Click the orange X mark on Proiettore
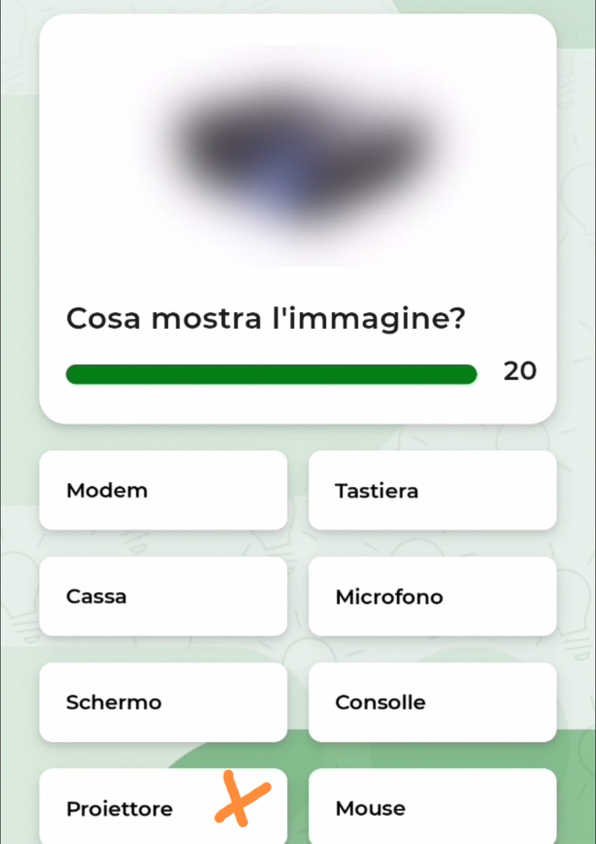 click(241, 799)
